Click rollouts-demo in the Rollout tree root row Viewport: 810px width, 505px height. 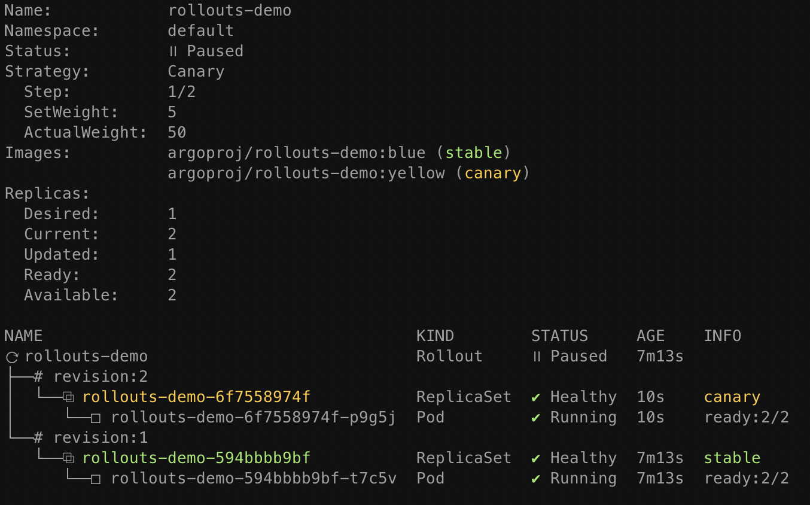click(86, 357)
